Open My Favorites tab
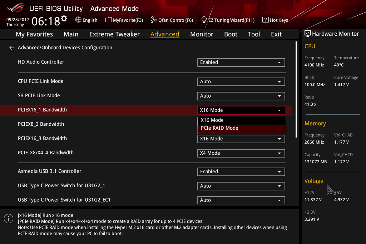Image resolution: width=366 pixels, height=244 pixels. pyautogui.click(x=34, y=34)
